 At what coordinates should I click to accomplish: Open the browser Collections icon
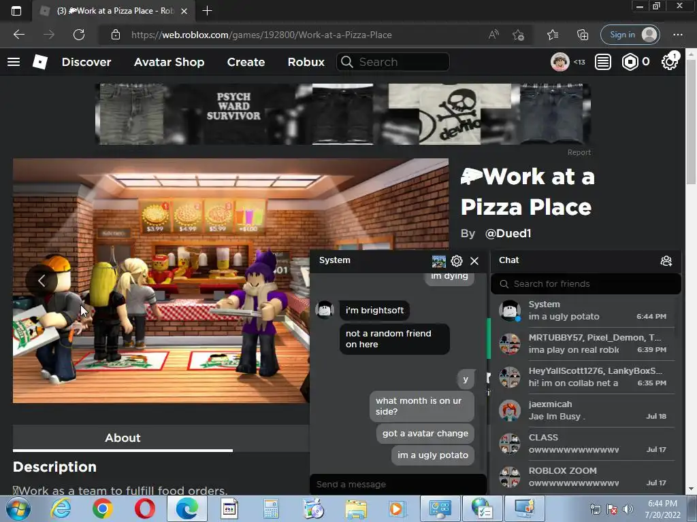(x=583, y=35)
